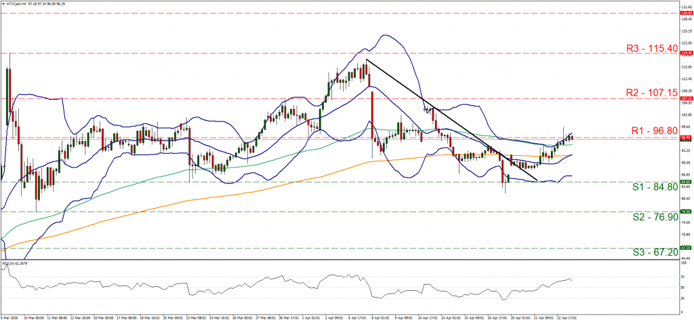
Task: Click the S2 - 76.90 support label
Action: (x=653, y=217)
